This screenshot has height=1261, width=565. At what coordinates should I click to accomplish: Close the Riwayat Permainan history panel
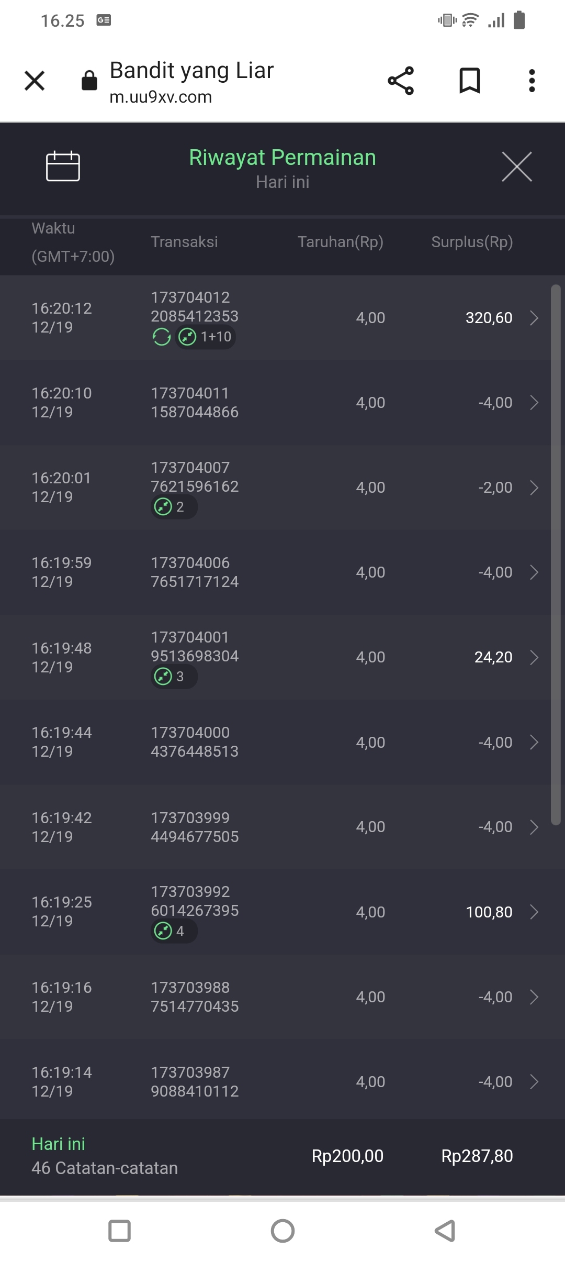[516, 167]
